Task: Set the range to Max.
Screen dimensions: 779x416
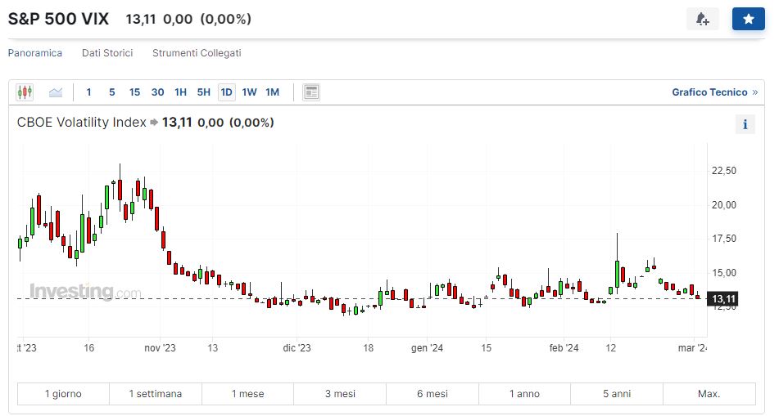Action: (709, 394)
